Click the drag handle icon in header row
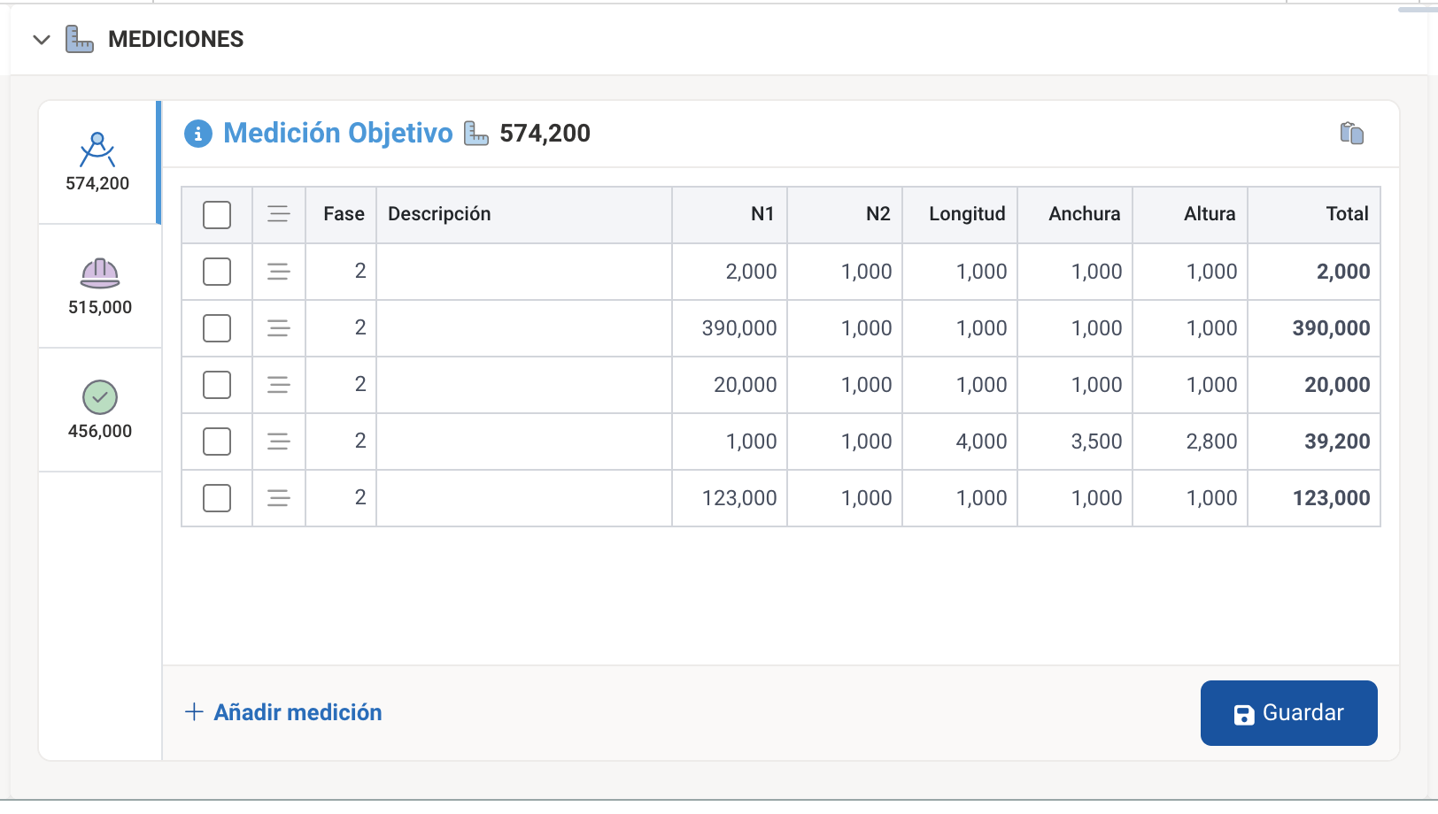 [279, 214]
